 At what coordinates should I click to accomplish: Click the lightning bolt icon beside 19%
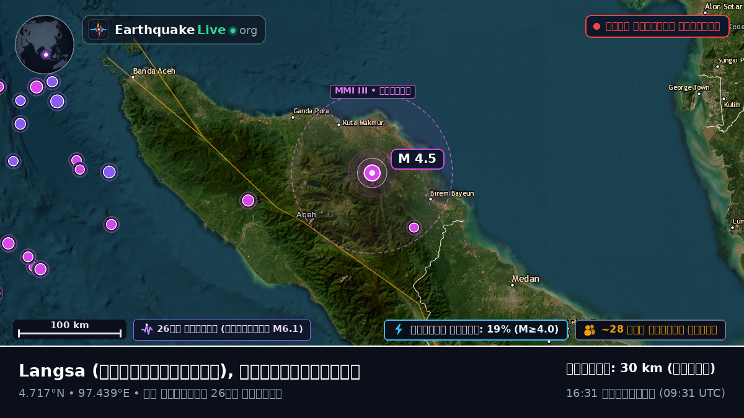(x=399, y=329)
